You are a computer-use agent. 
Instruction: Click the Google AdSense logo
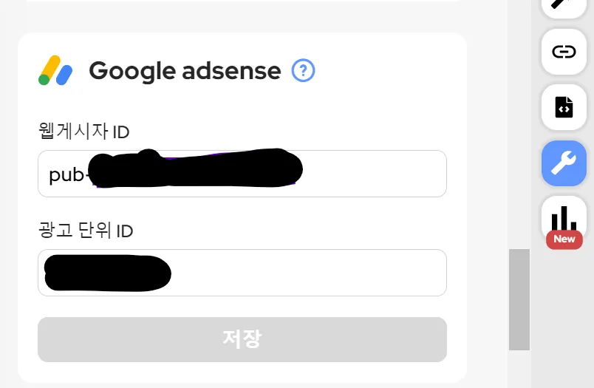[x=55, y=71]
